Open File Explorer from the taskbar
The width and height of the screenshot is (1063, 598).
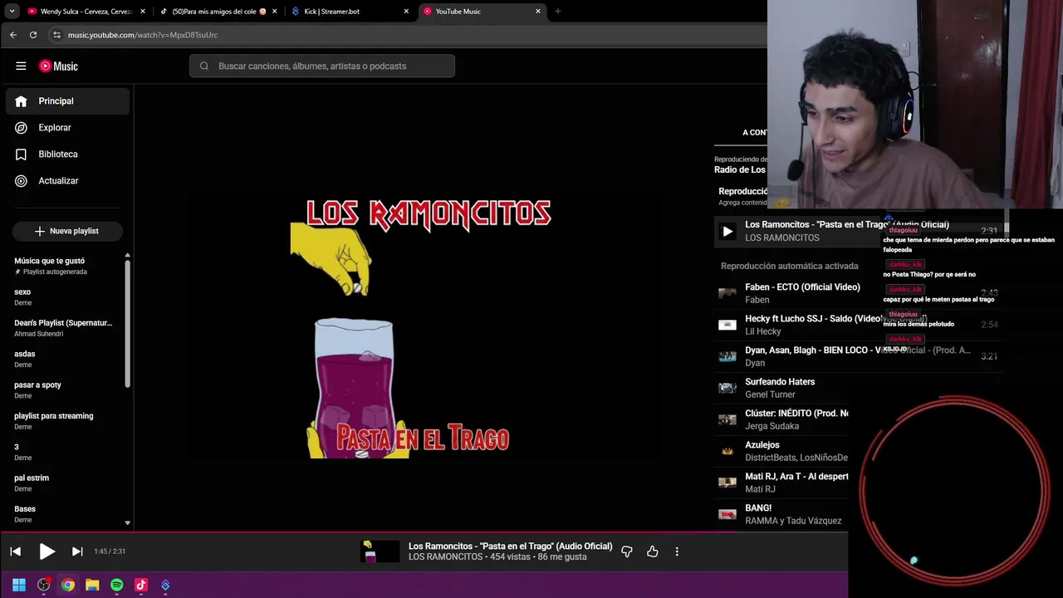(92, 585)
